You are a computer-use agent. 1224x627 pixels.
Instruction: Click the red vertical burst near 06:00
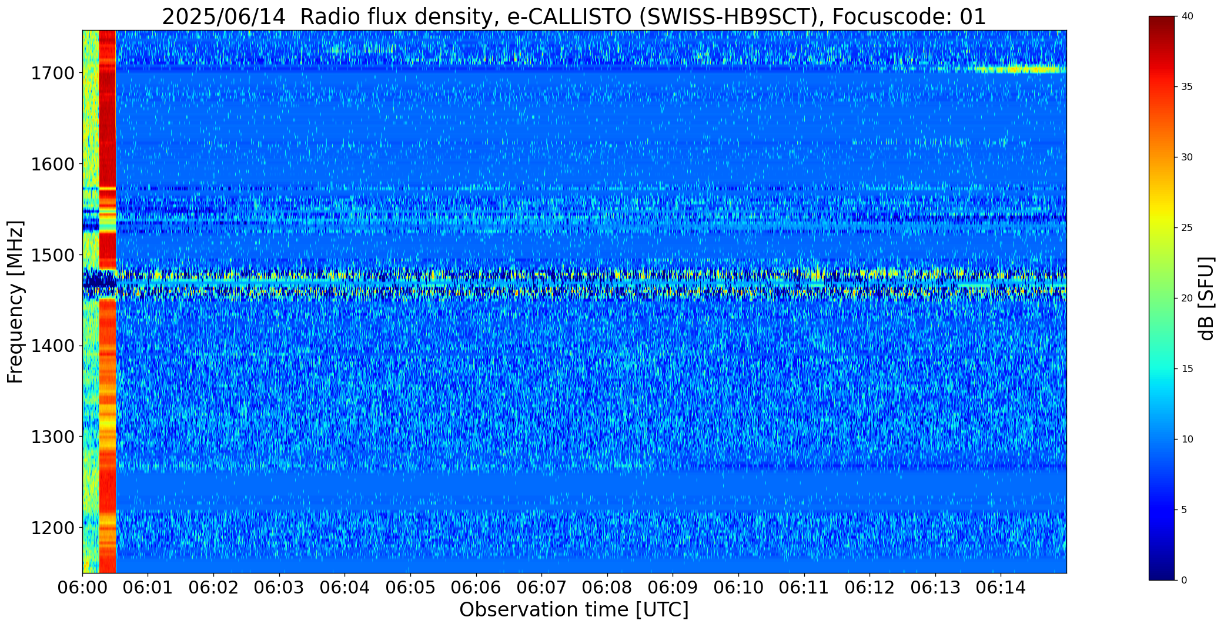(x=108, y=301)
